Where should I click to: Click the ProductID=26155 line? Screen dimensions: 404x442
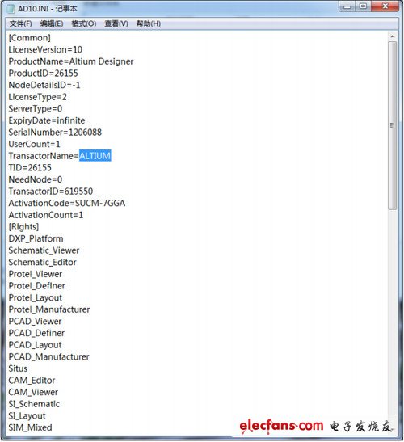pyautogui.click(x=43, y=74)
